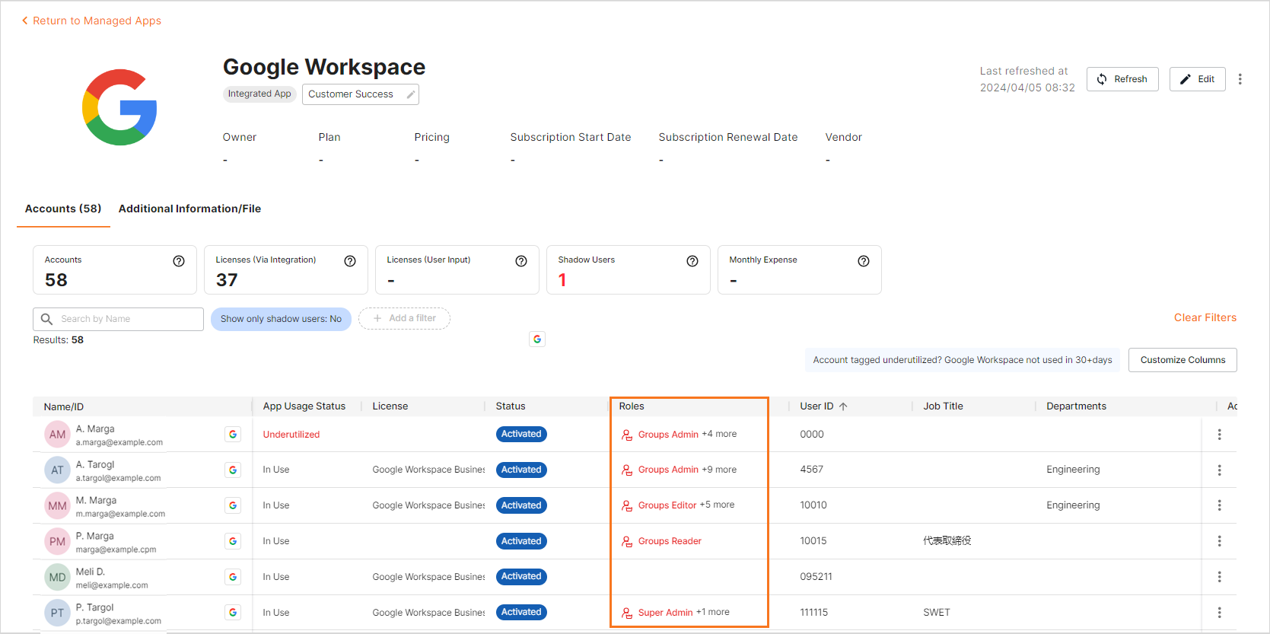The height and width of the screenshot is (634, 1270).
Task: Open row actions menu for P. Marga
Action: point(1219,541)
